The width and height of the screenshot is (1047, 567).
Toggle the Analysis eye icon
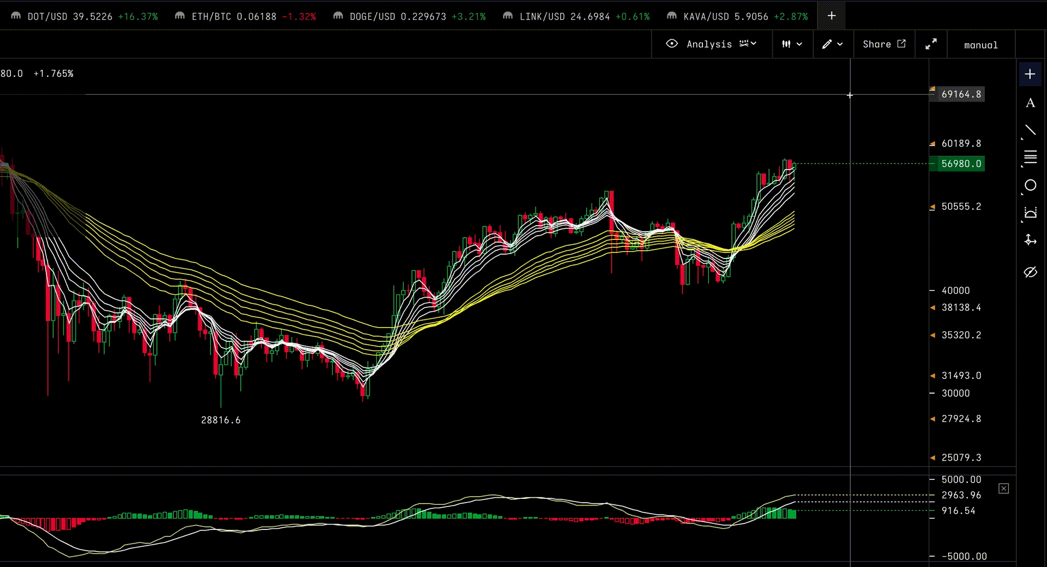tap(672, 44)
